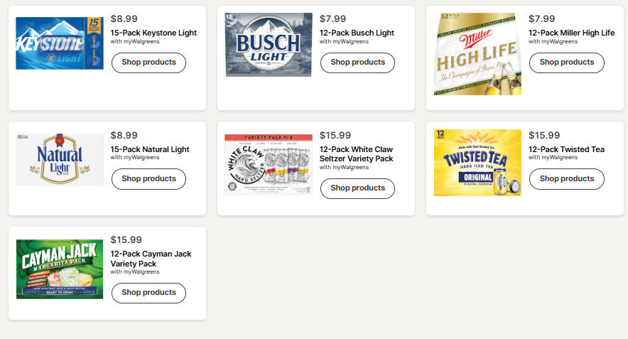The image size is (628, 339).
Task: Select the 12-Pack Busch Light title
Action: 357,33
